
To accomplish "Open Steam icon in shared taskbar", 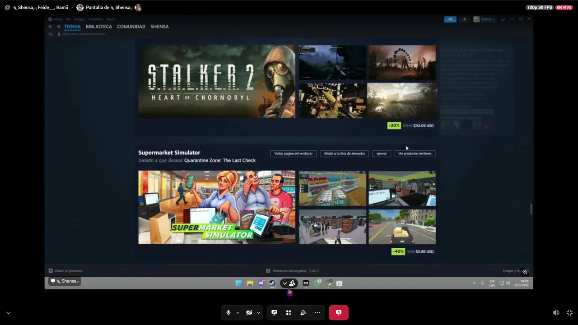I will click(272, 283).
